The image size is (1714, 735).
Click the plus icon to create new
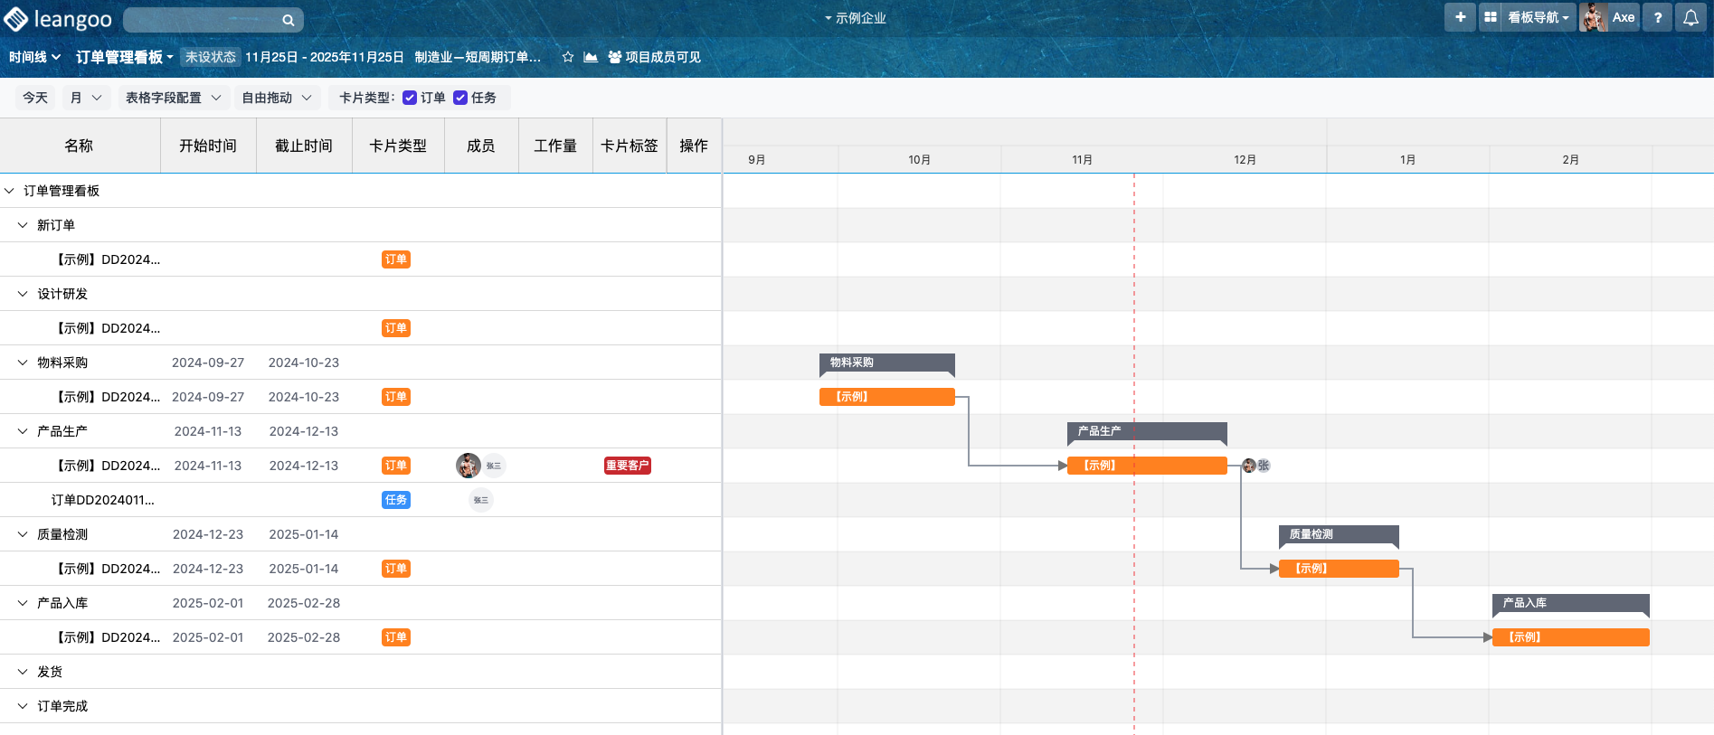coord(1460,17)
